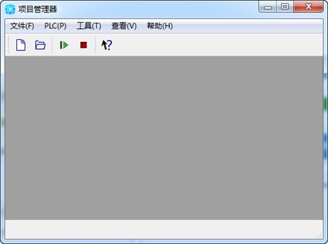Activate the context help arrow-question icon
The width and height of the screenshot is (328, 244).
pos(106,45)
